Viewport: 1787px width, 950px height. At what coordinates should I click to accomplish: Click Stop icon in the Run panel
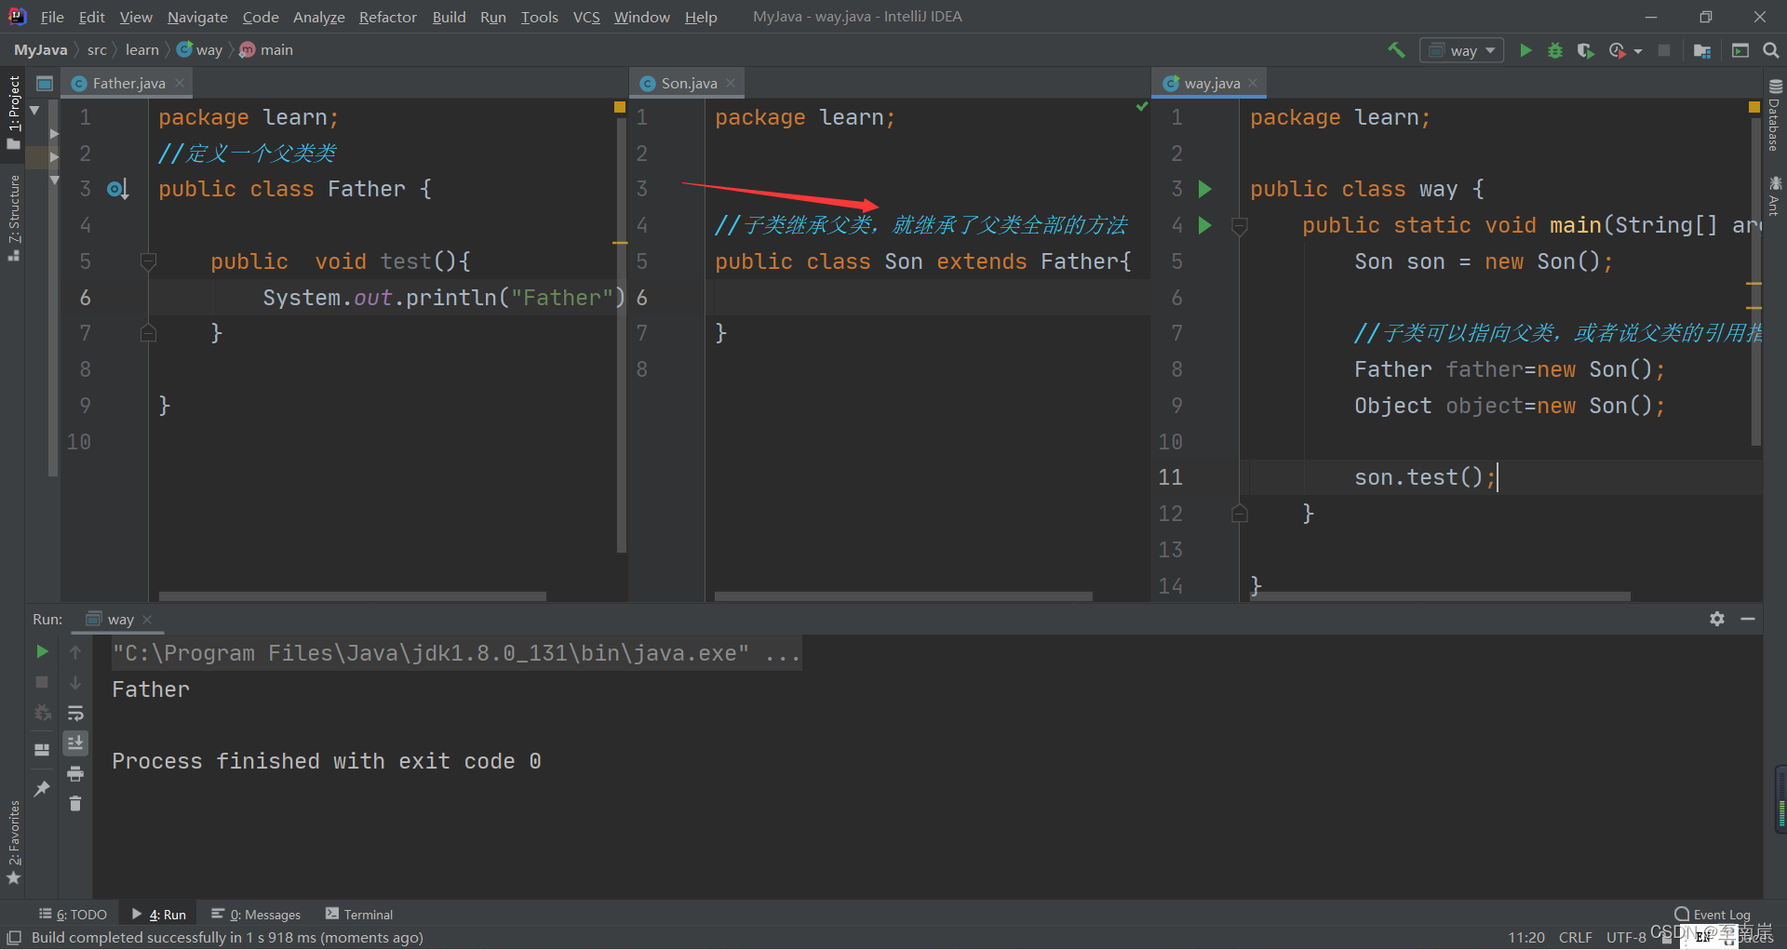pyautogui.click(x=42, y=682)
